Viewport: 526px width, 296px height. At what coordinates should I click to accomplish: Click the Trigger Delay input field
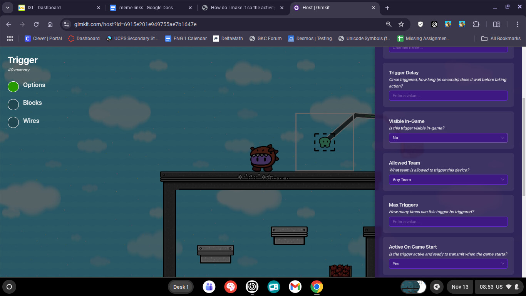[448, 96]
